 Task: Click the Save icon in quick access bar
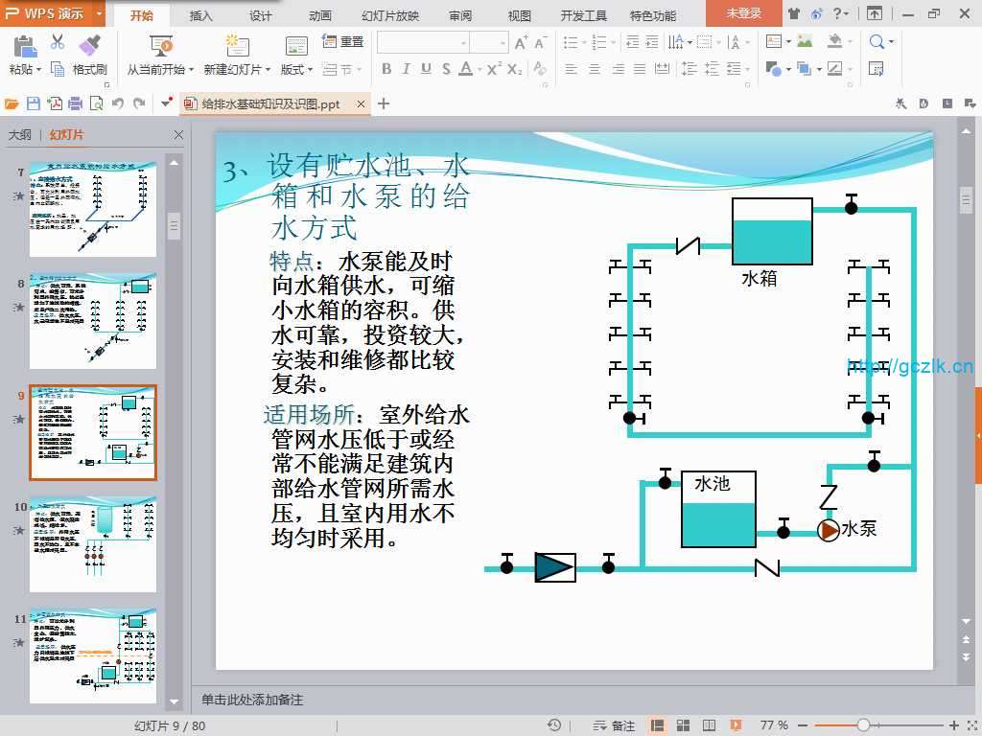(34, 103)
